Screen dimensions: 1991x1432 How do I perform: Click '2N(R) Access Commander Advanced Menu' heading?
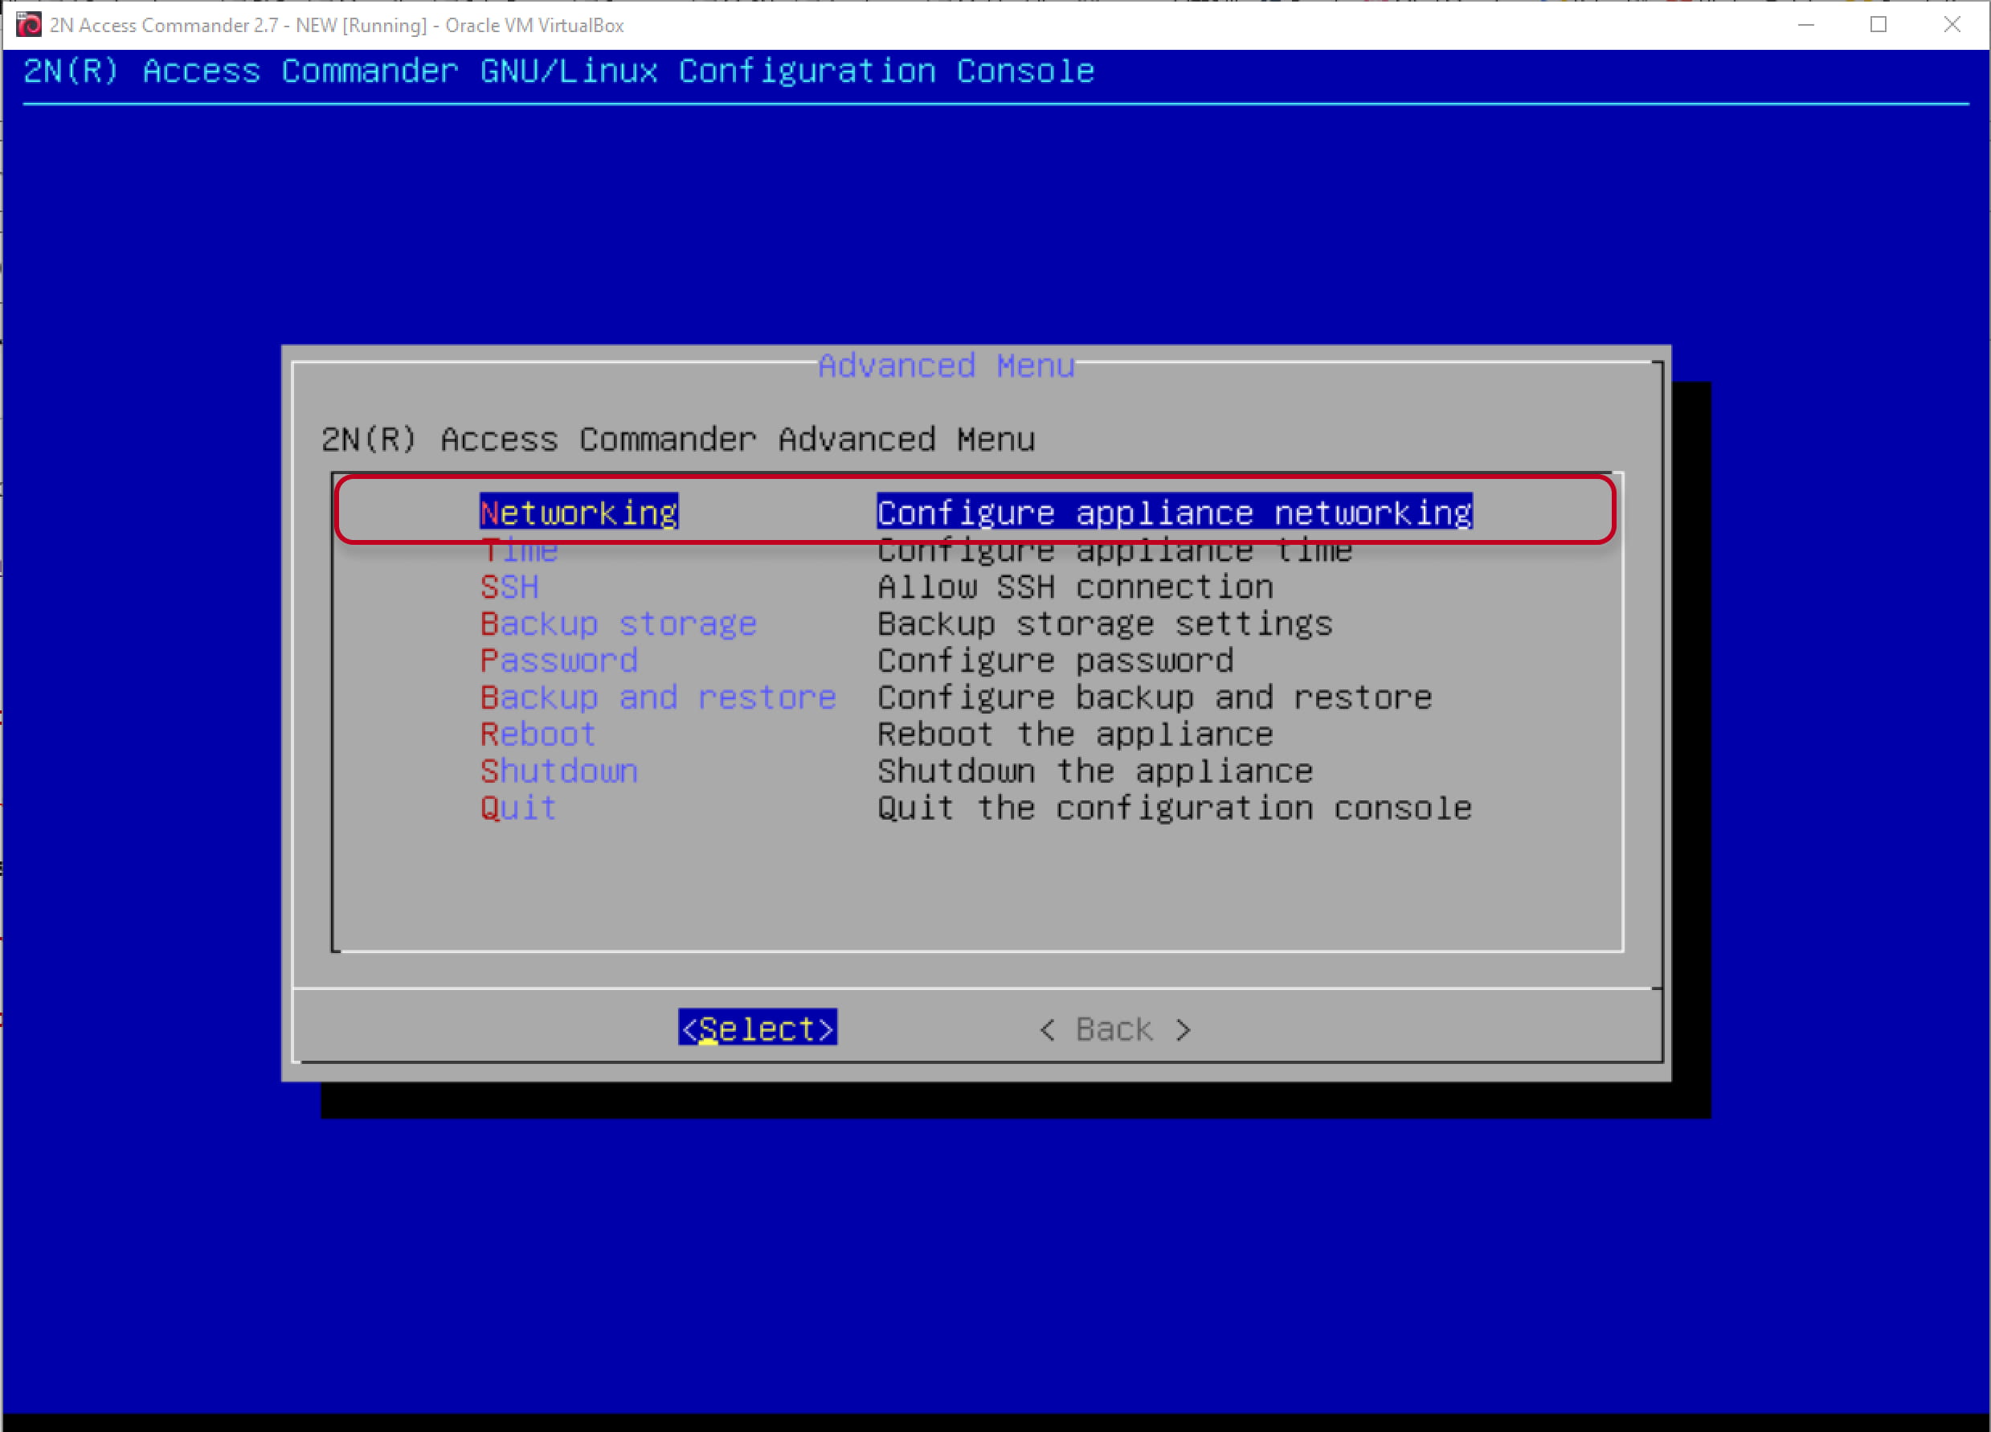pos(677,439)
